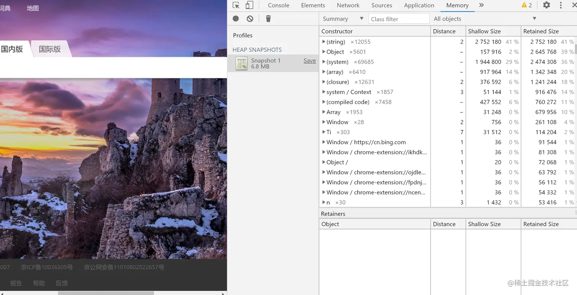Switch to the Application tab
The height and width of the screenshot is (295, 577).
point(419,5)
